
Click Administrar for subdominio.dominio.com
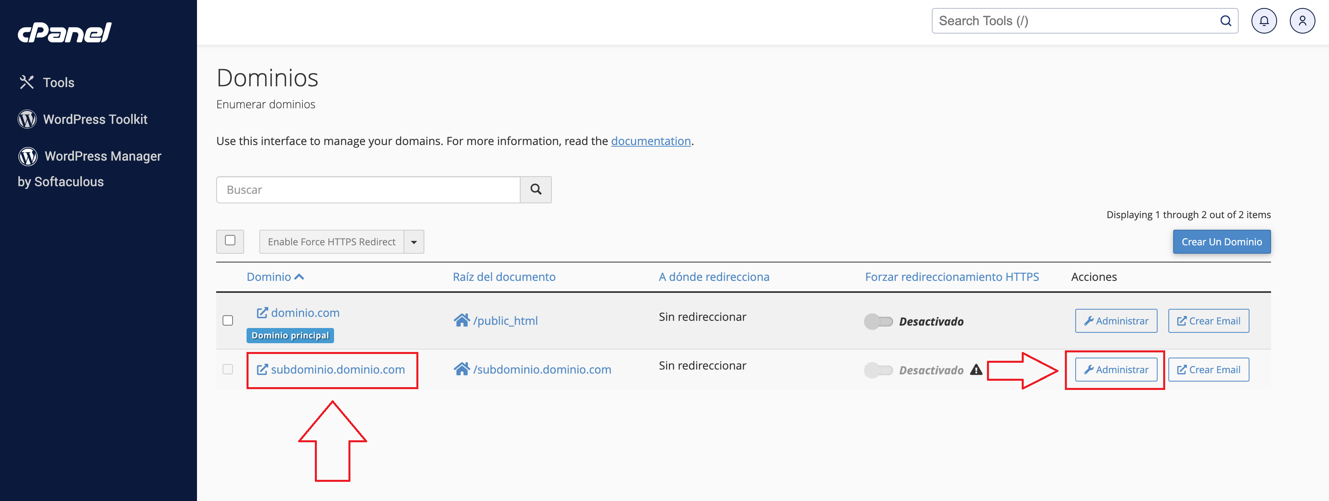[1115, 370]
